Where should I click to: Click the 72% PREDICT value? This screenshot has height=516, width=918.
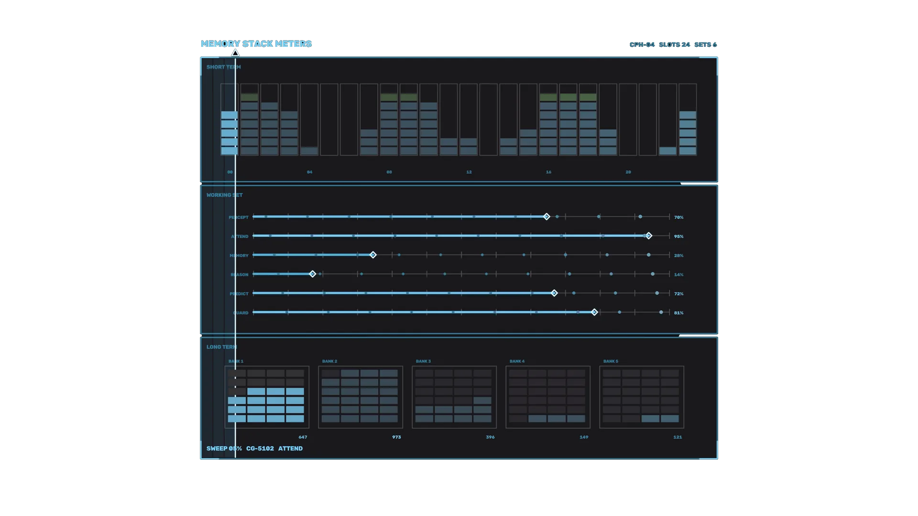679,294
